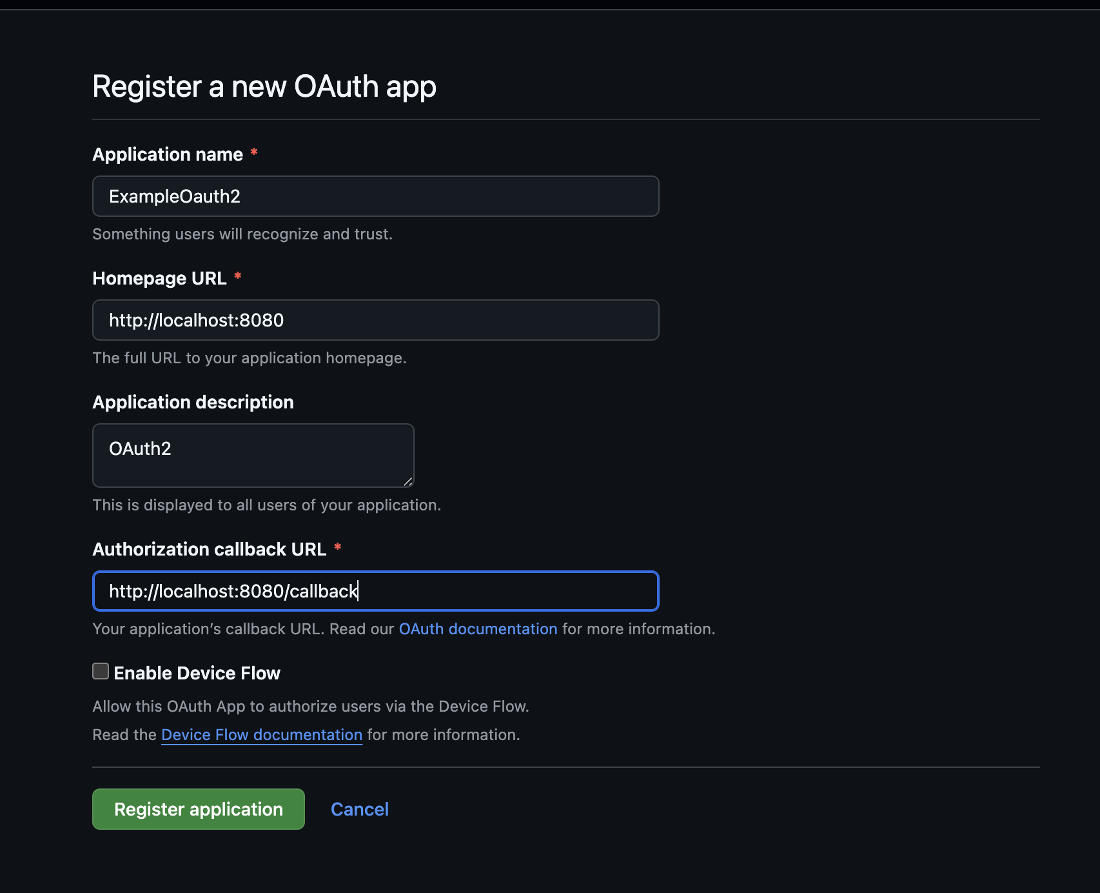This screenshot has height=893, width=1100.
Task: Click the red asterisk beside Application name
Action: pos(254,153)
